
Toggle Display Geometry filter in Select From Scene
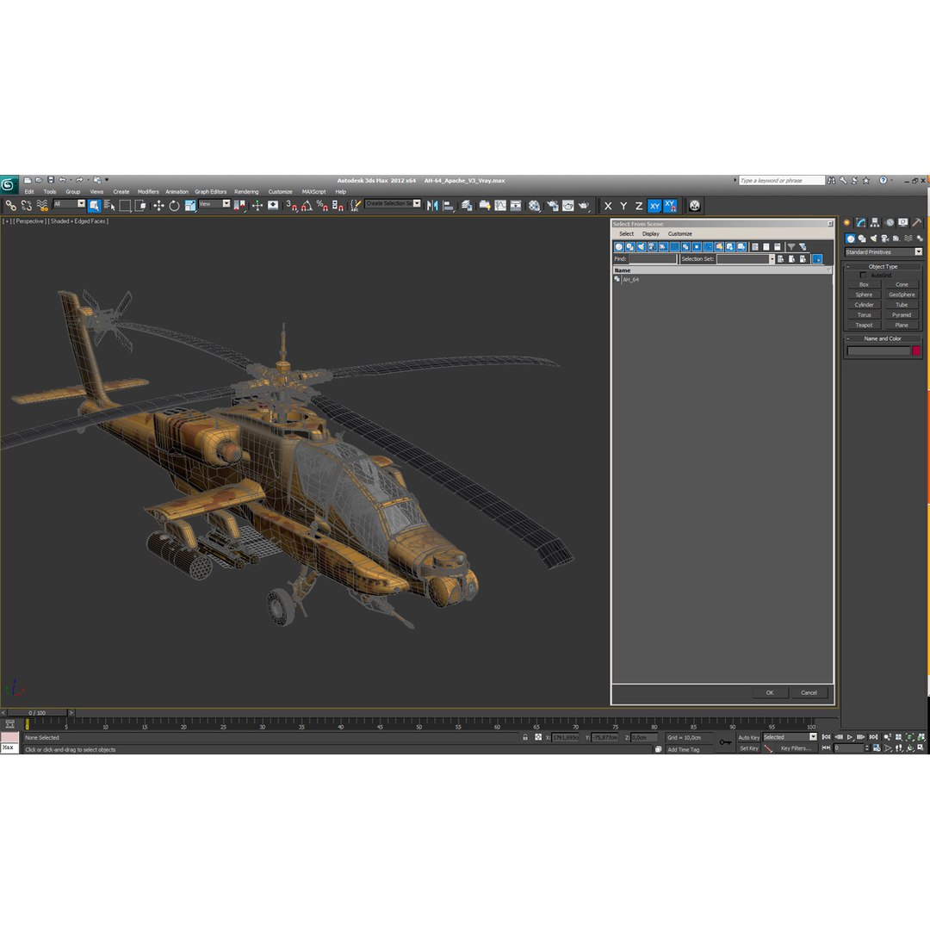coord(619,247)
